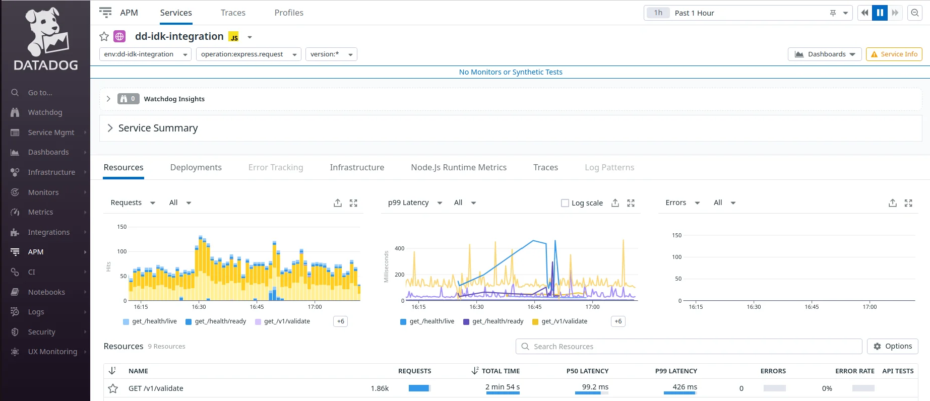Viewport: 930px width, 401px height.
Task: Toggle get_/health/live in latency legend
Action: (x=427, y=321)
